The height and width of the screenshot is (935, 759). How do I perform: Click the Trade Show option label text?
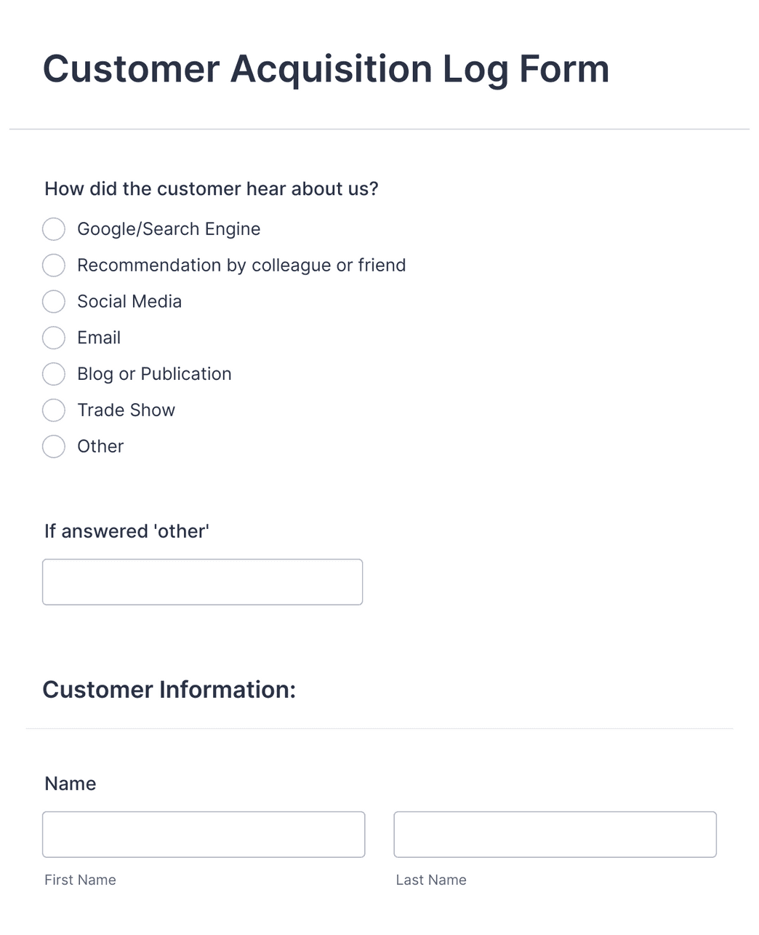click(126, 410)
